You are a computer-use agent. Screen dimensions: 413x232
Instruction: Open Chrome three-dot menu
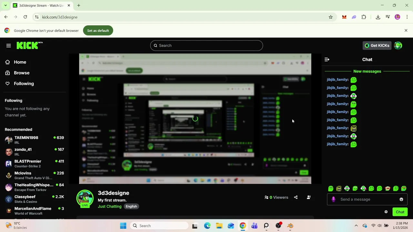click(x=407, y=17)
